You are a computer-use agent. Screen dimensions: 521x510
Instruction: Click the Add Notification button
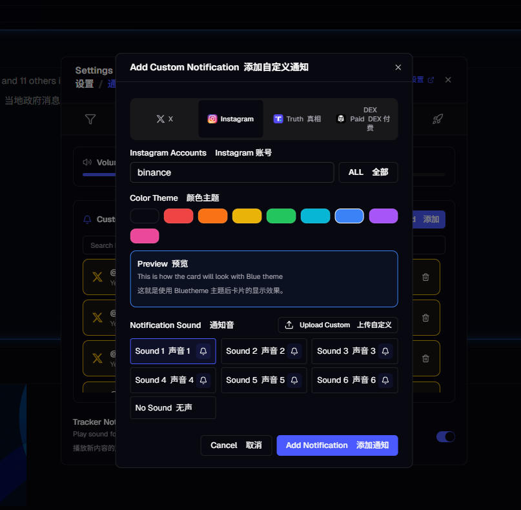337,445
